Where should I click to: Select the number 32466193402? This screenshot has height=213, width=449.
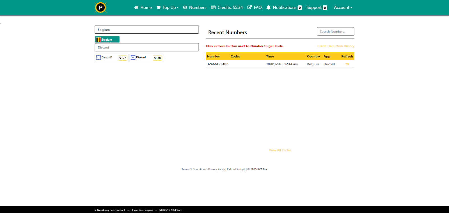217,64
